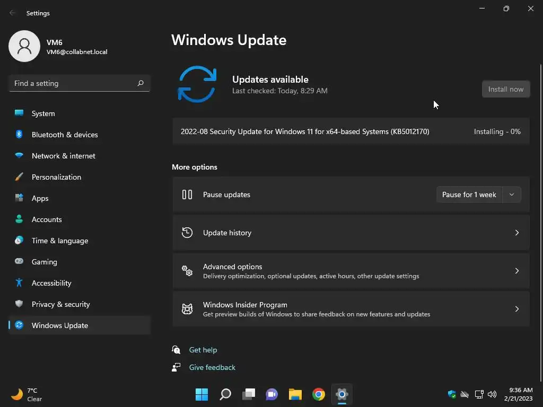Expand the pause duration dropdown arrow

512,194
